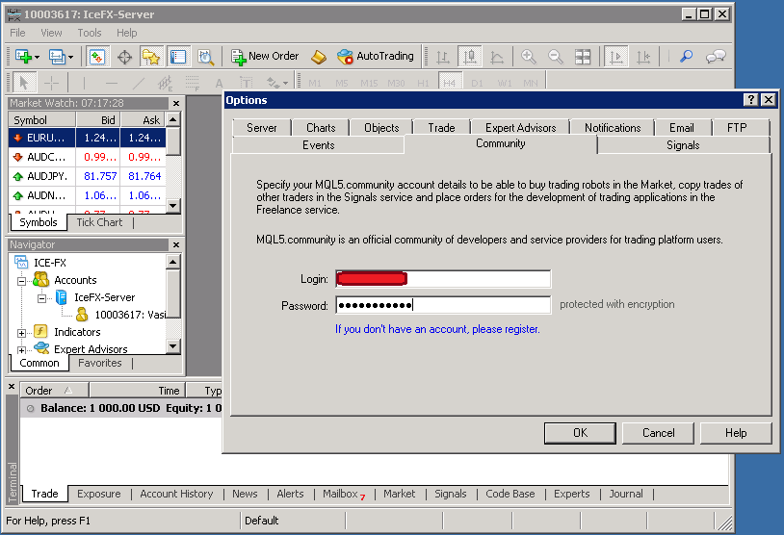Open the chat bubbles icon
784x535 pixels.
[716, 57]
